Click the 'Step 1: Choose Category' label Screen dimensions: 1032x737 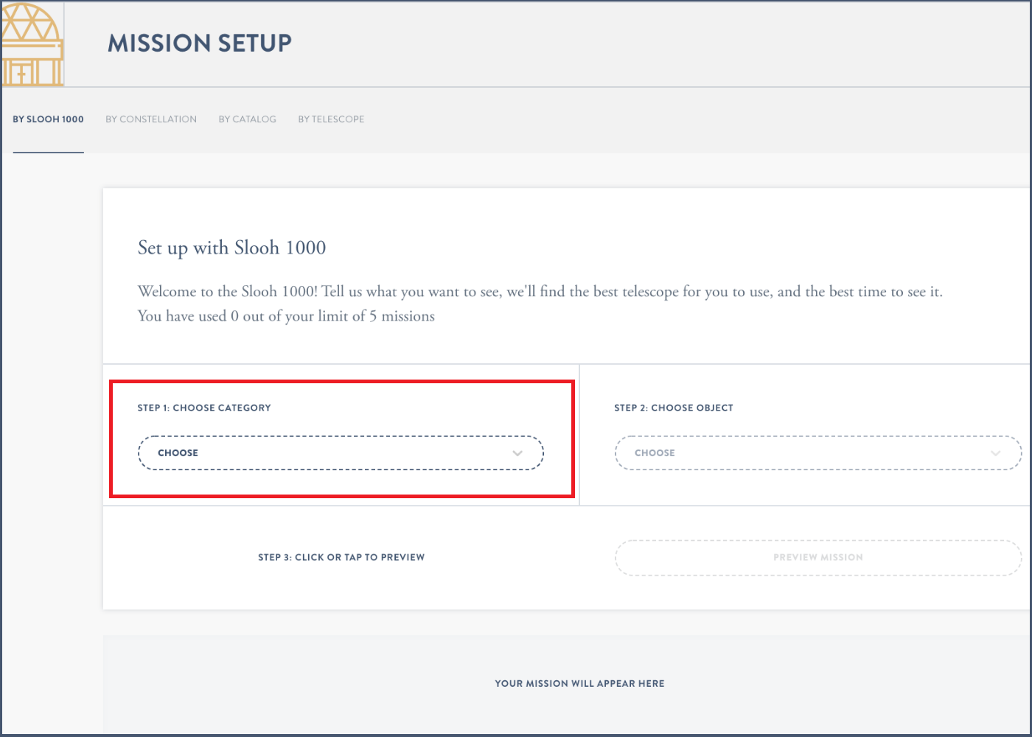(x=204, y=408)
